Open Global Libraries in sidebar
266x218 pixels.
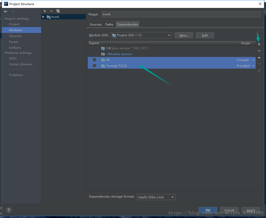21,64
